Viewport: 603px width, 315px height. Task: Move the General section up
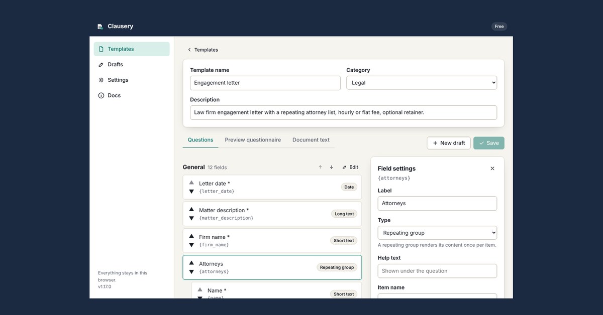[x=320, y=167]
